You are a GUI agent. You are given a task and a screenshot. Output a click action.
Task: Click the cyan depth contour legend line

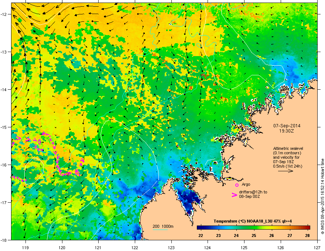pyautogui.click(x=160, y=230)
